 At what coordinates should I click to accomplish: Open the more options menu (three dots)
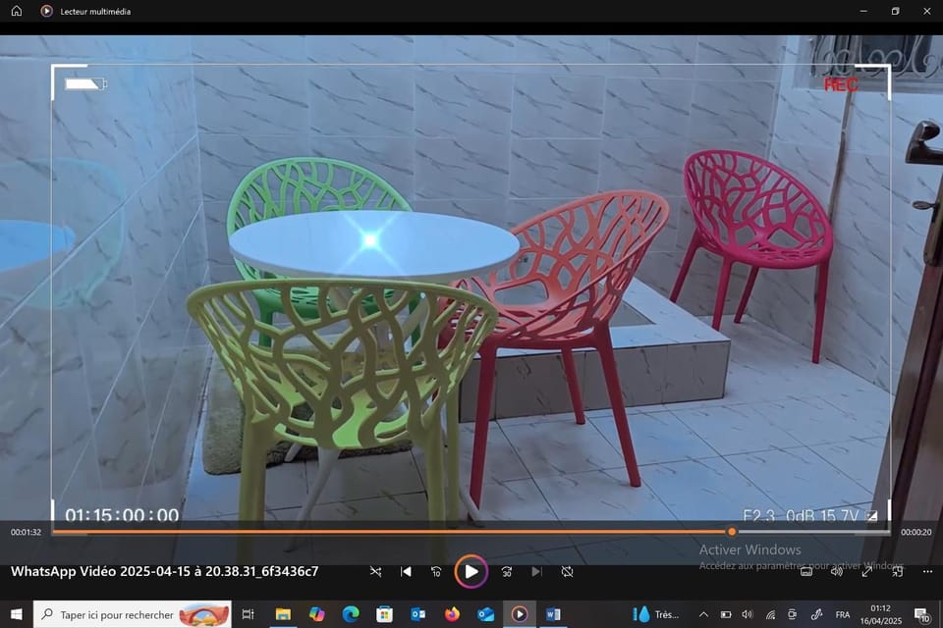coord(927,571)
